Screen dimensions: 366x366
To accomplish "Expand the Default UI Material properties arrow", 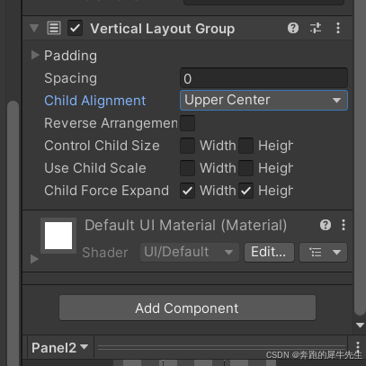I will [34, 259].
